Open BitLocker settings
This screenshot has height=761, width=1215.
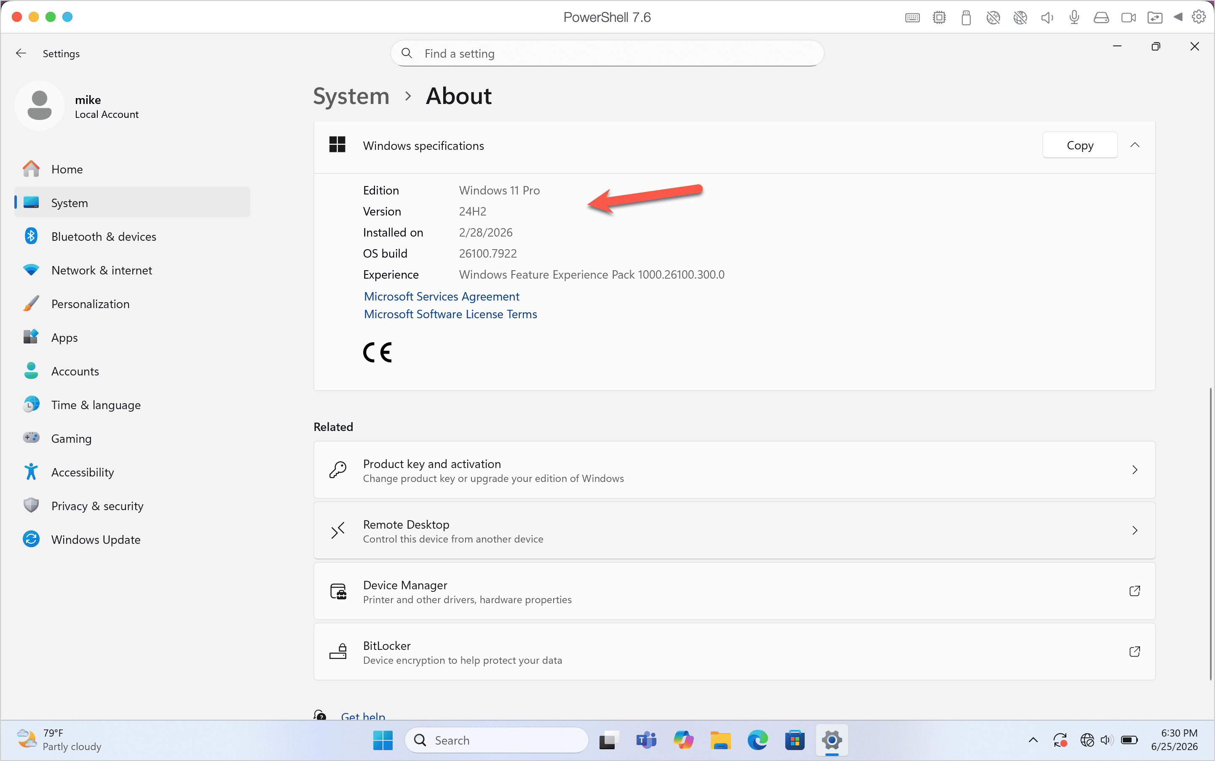734,652
